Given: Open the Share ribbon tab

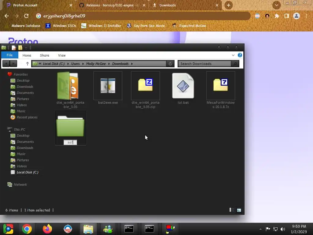Looking at the screenshot, I should click(x=45, y=55).
